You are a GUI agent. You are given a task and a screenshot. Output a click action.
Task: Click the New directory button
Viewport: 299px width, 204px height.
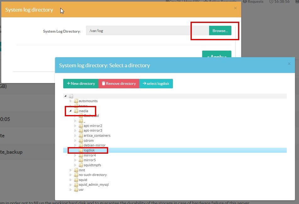pos(81,84)
